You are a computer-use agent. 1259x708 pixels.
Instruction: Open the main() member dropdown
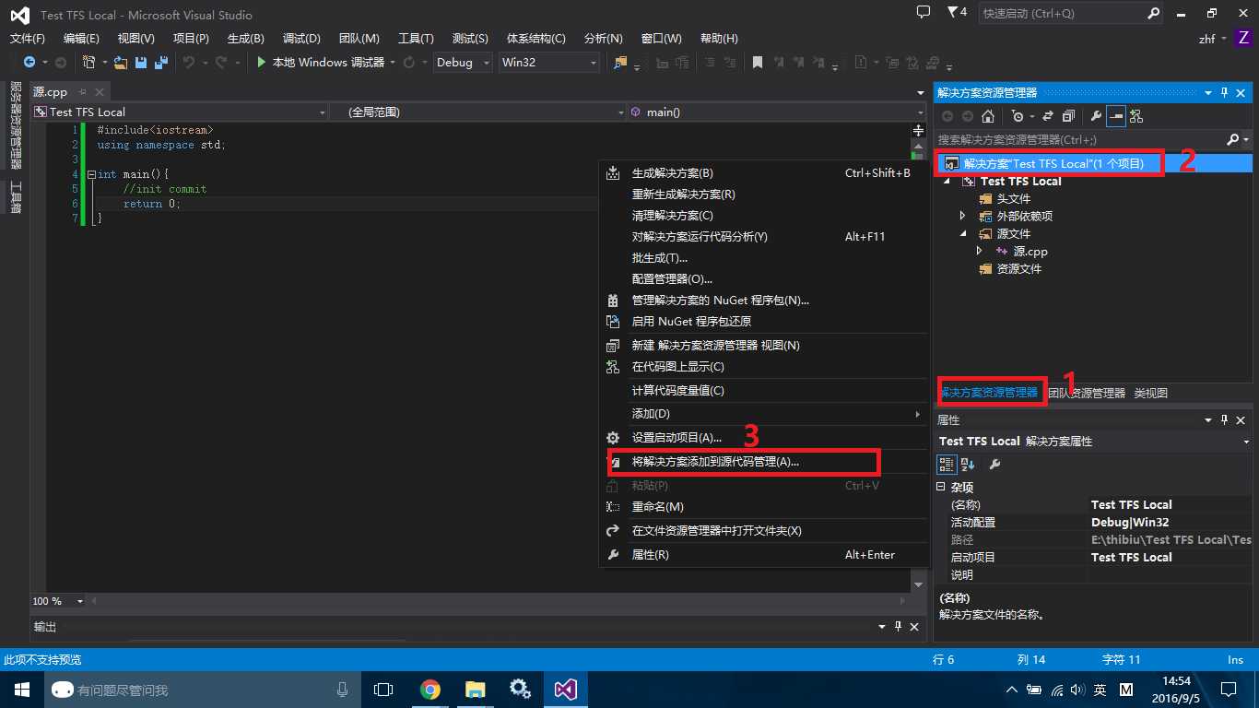click(x=918, y=112)
